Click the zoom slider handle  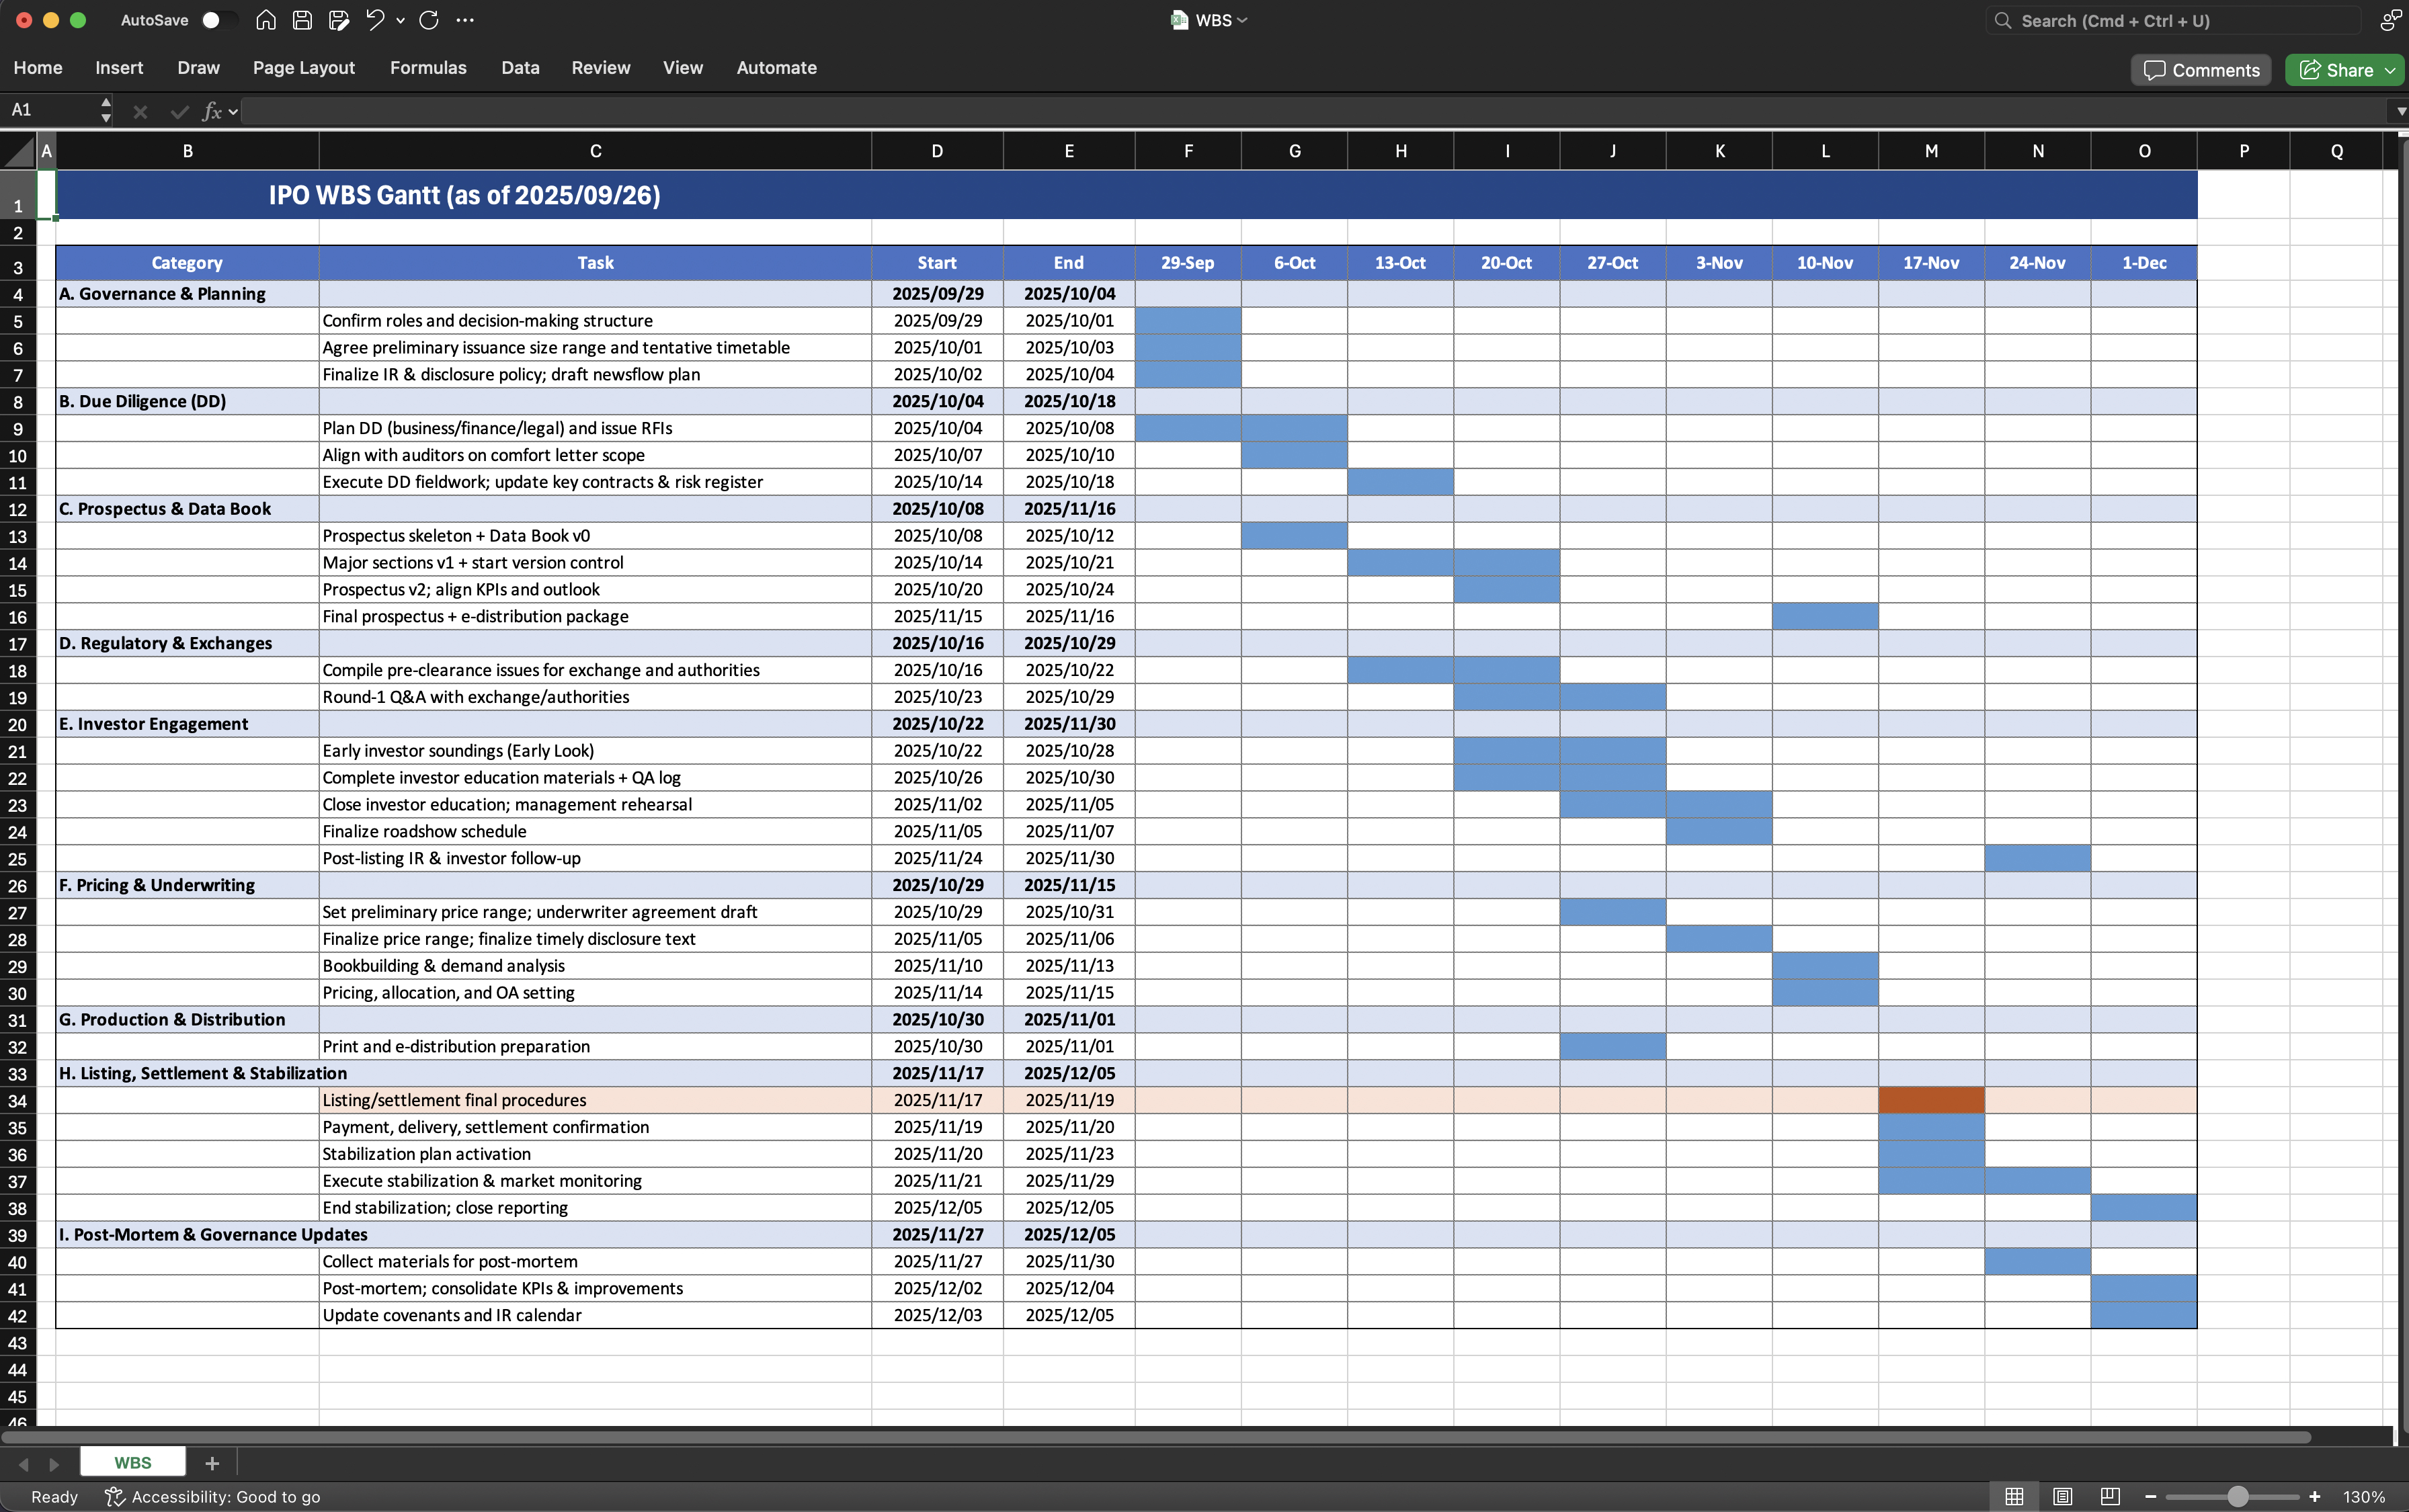(x=2238, y=1496)
